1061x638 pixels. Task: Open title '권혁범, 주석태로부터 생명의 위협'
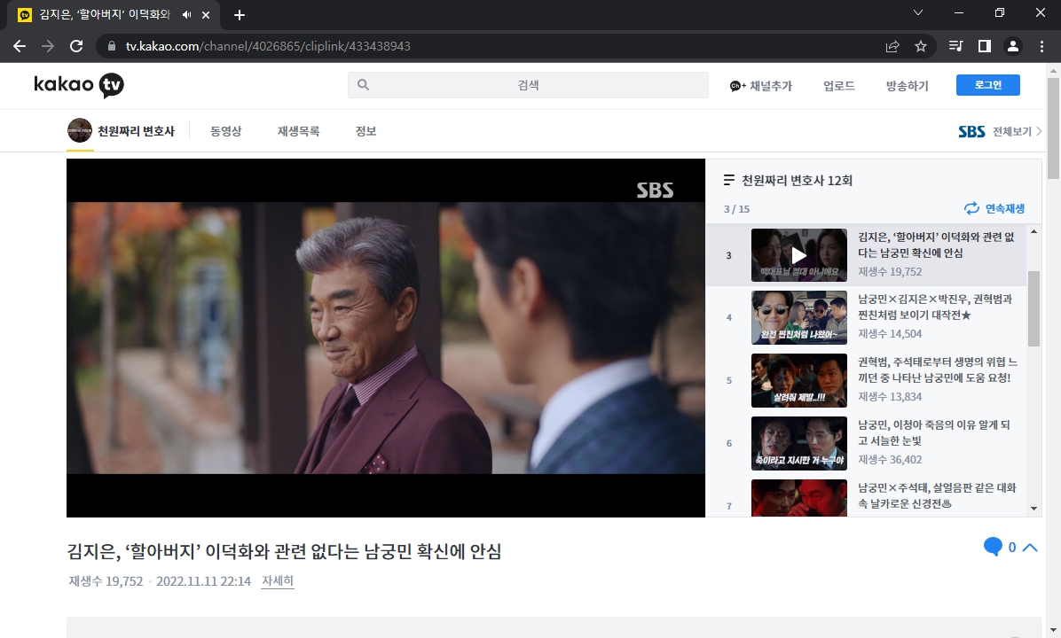point(937,370)
